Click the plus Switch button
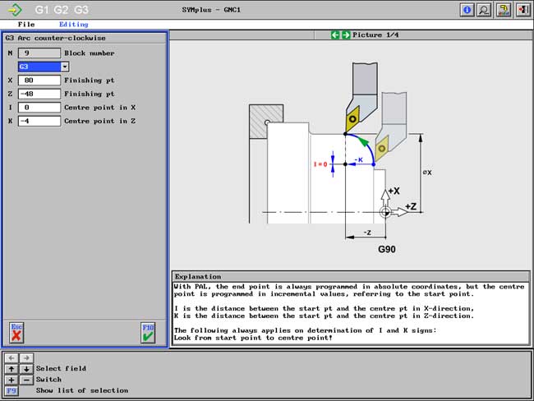534x401 pixels. click(13, 380)
